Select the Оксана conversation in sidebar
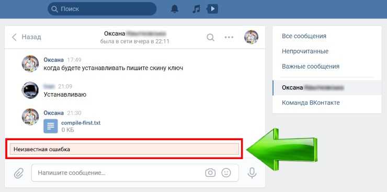Image resolution: width=387 pixels, height=192 pixels. (327, 87)
